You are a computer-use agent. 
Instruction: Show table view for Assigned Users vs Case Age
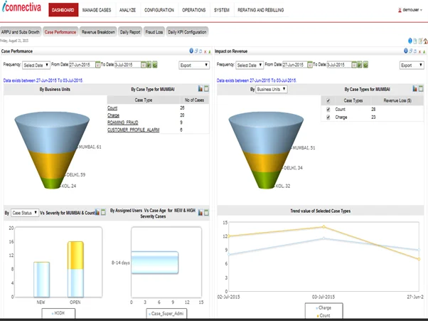206,212
